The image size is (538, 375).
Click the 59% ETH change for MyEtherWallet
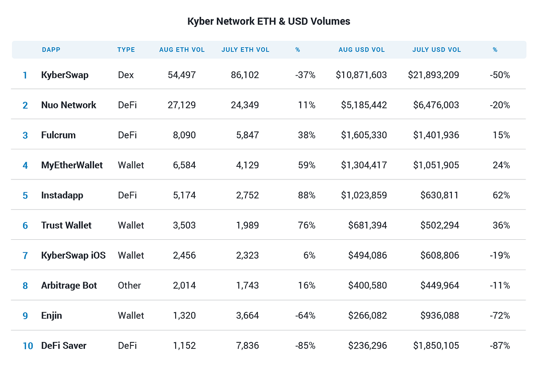[x=307, y=165]
